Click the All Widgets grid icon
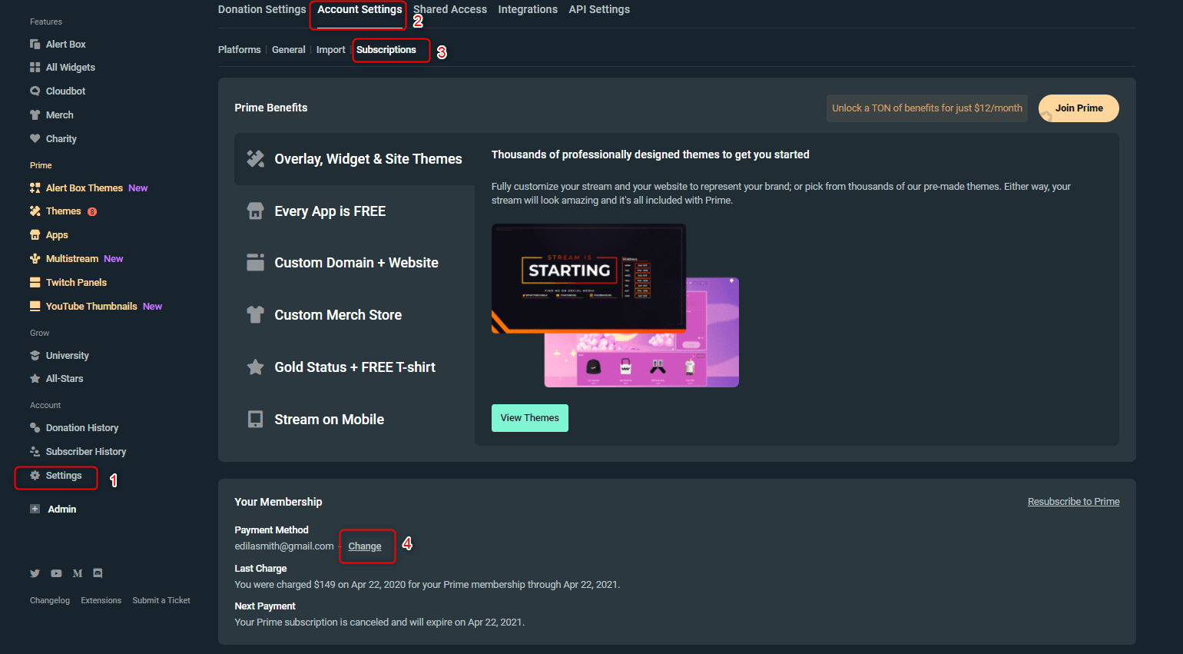 point(35,68)
